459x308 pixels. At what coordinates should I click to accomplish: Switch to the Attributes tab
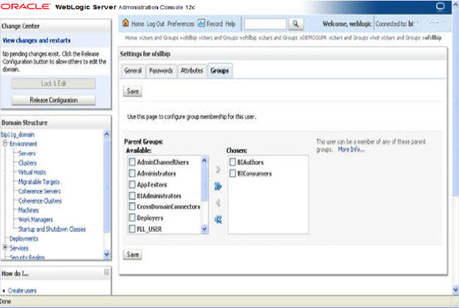pos(192,71)
